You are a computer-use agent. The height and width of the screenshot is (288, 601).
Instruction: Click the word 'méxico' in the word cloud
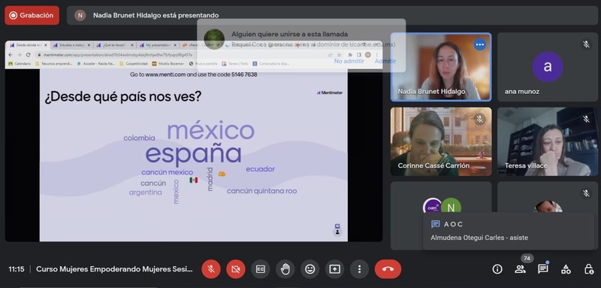point(211,131)
